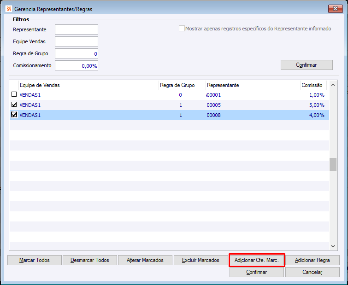This screenshot has height=285, width=348.
Task: Click representante 00001 cell
Action: (x=214, y=95)
